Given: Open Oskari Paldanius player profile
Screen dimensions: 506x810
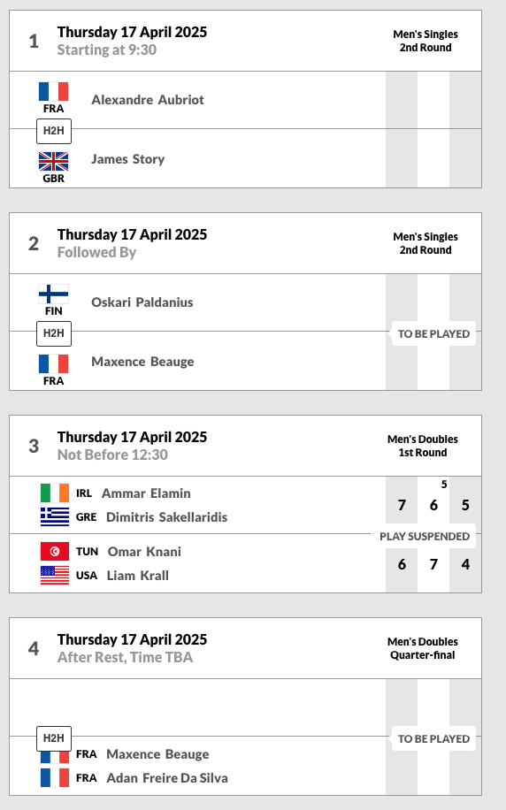Looking at the screenshot, I should (x=142, y=302).
